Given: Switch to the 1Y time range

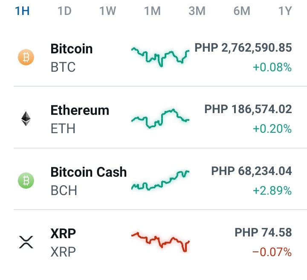Looking at the screenshot, I should (285, 11).
